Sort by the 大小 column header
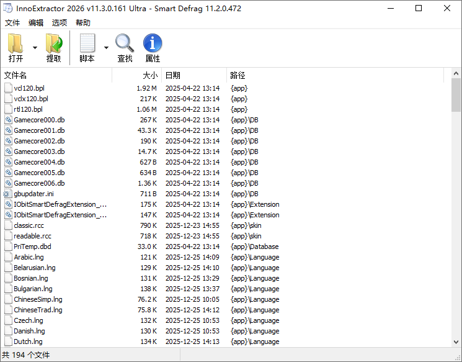Viewport: 462px width, 362px height. [136, 75]
